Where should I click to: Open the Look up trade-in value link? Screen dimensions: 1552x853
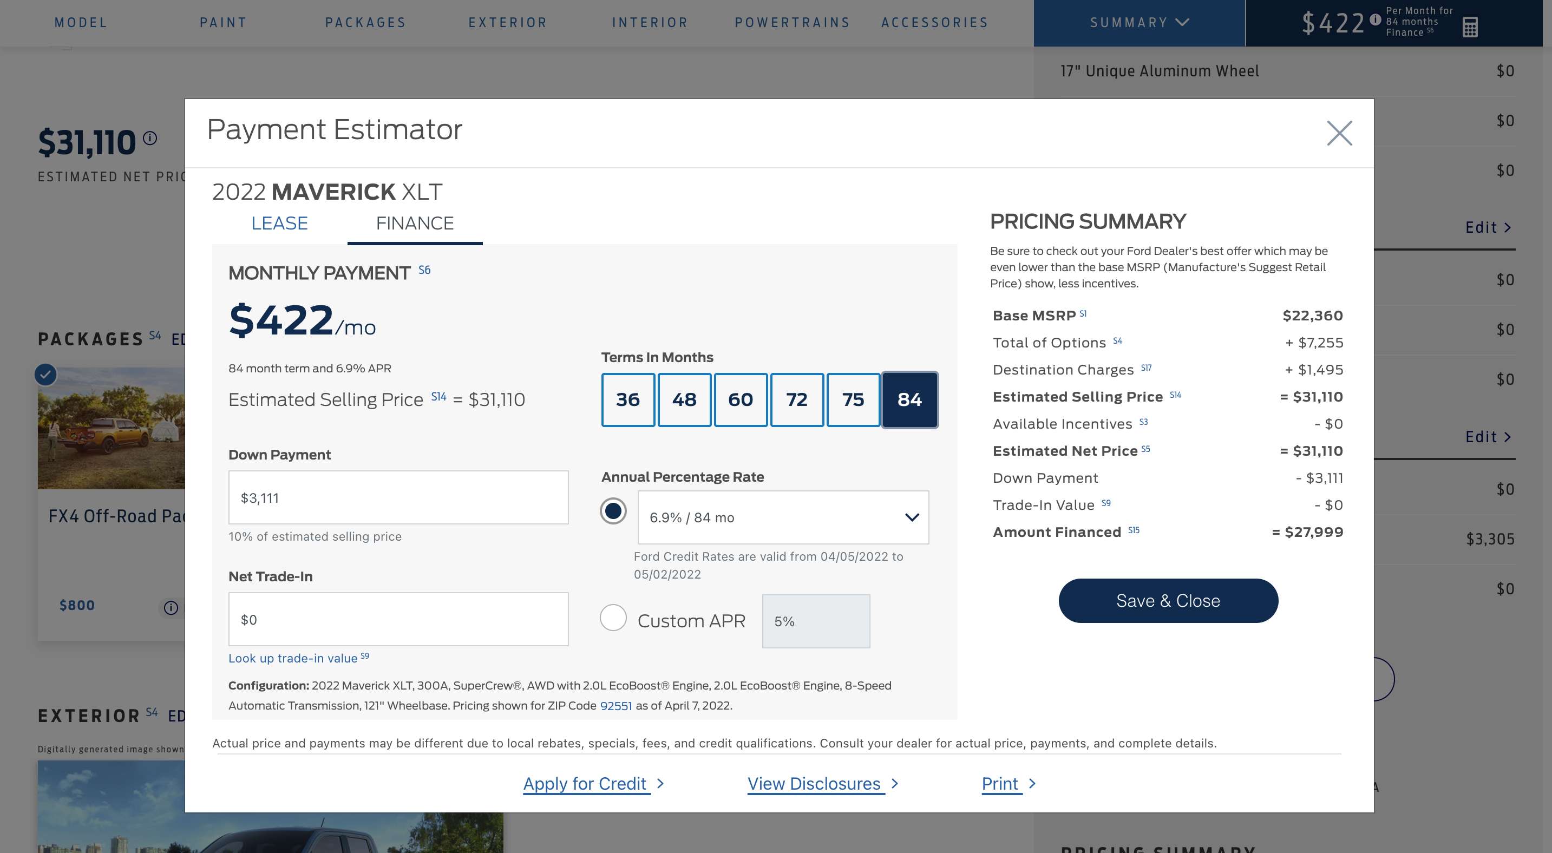[x=293, y=659]
